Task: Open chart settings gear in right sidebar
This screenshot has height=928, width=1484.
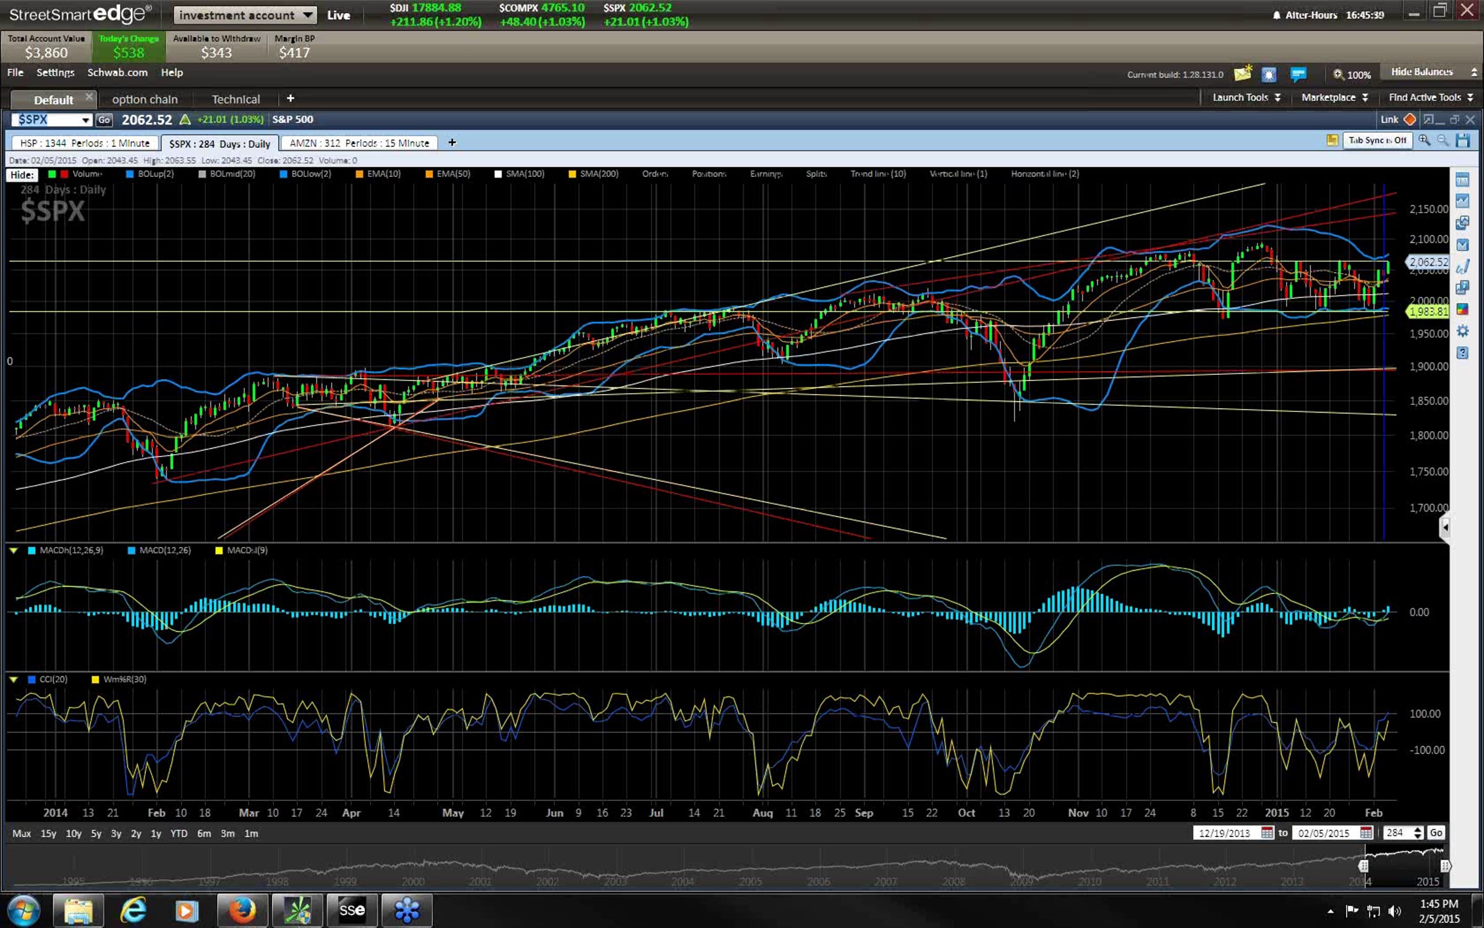Action: [1462, 331]
